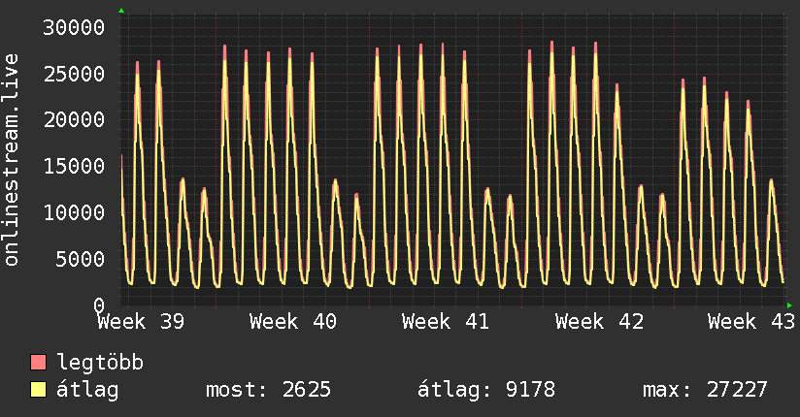Click the 20000 y-axis tick label
This screenshot has height=417, width=800.
[x=74, y=120]
